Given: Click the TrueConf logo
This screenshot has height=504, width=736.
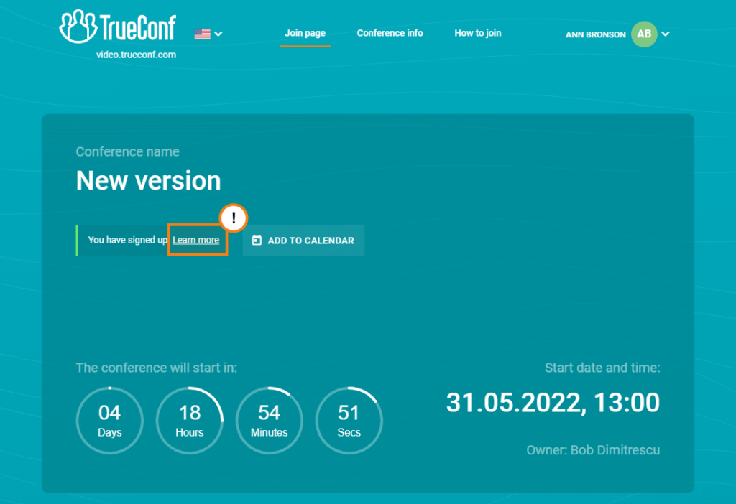Looking at the screenshot, I should tap(117, 28).
